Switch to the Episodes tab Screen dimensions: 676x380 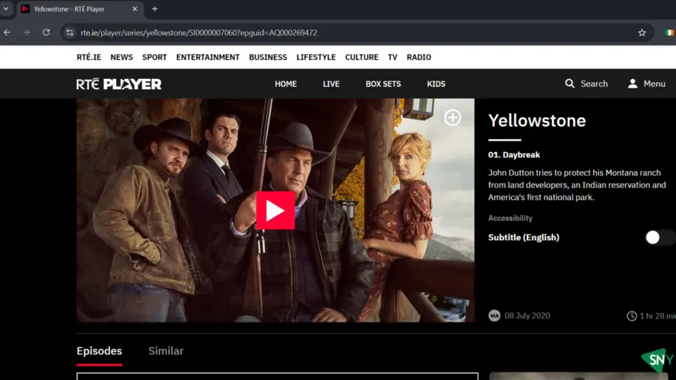tap(99, 351)
